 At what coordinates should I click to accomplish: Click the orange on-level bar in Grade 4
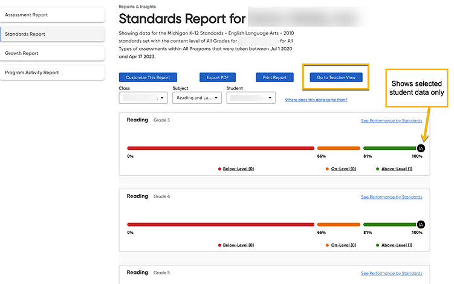339,224
